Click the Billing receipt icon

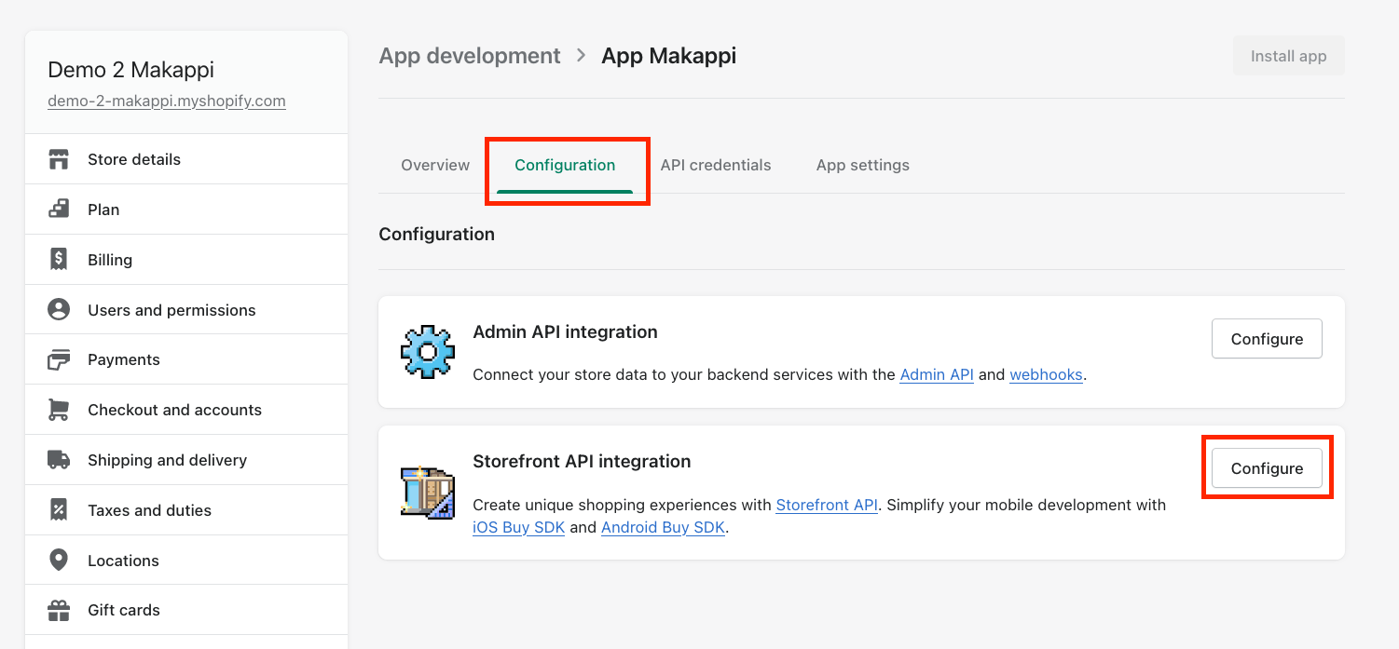pyautogui.click(x=59, y=260)
